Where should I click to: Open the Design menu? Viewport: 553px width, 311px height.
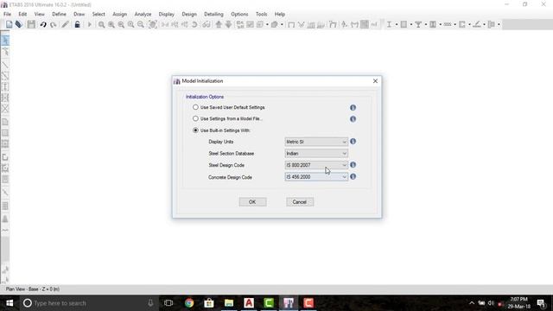(189, 14)
